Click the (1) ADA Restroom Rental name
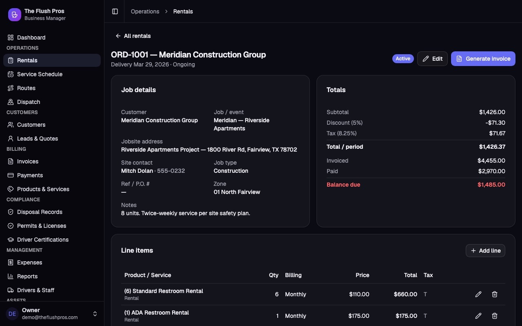The height and width of the screenshot is (326, 522). [157, 313]
